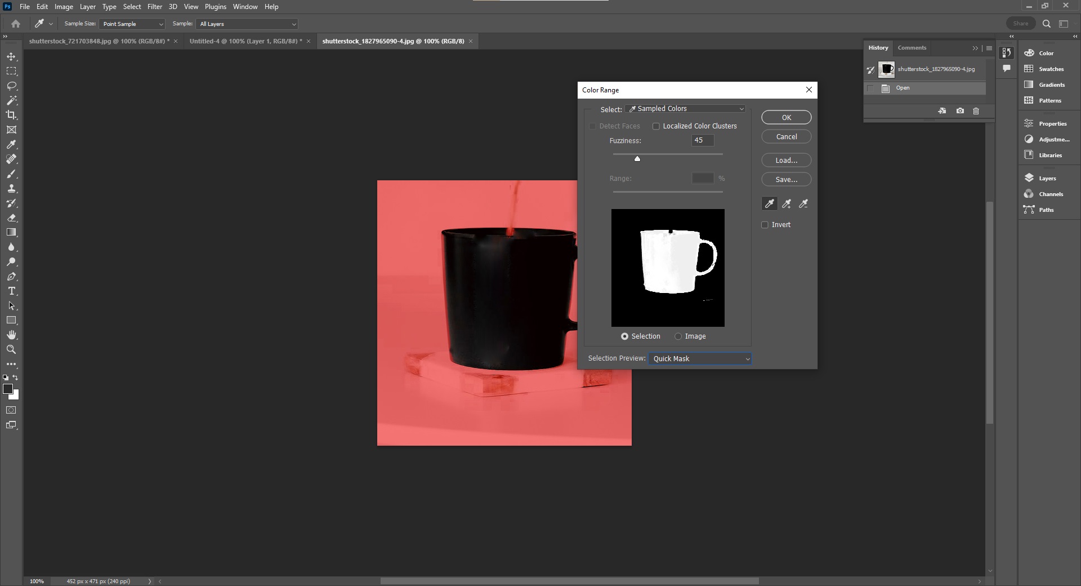The width and height of the screenshot is (1081, 586).
Task: Select the Zoom tool in toolbar
Action: tap(11, 349)
